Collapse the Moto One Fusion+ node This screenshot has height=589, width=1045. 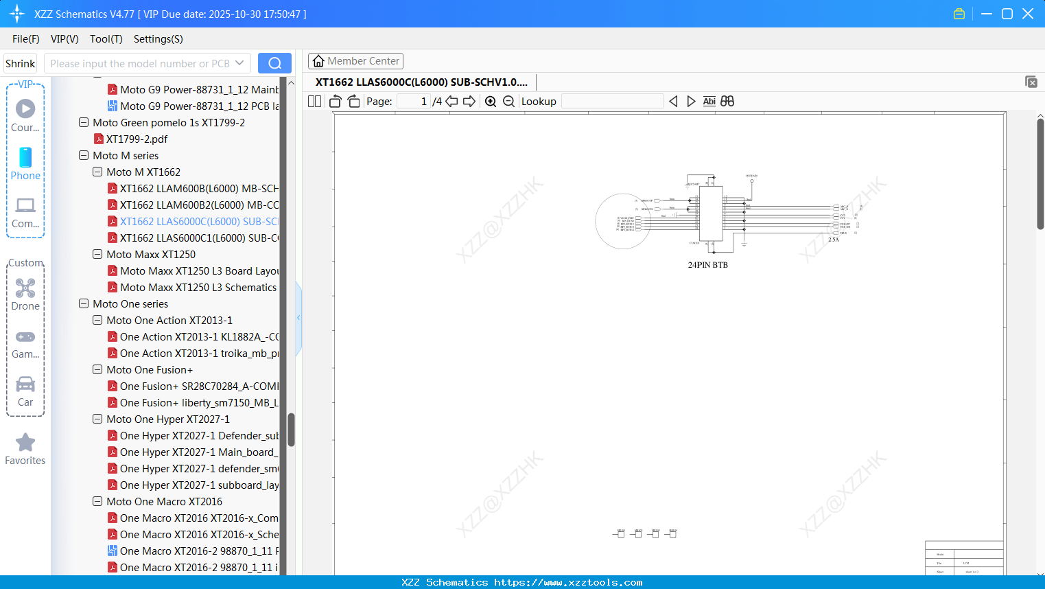pyautogui.click(x=97, y=369)
